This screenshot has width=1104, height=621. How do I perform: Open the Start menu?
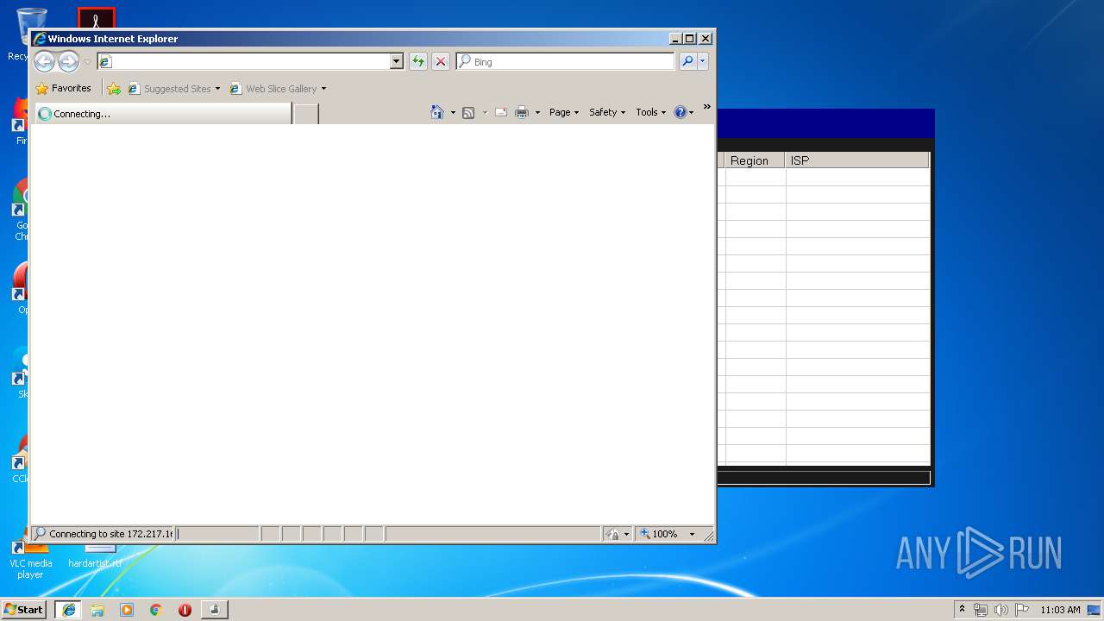[24, 609]
